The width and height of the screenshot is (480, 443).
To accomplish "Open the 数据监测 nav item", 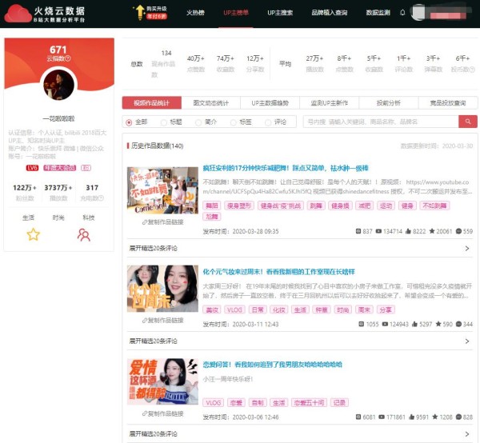I will point(378,13).
